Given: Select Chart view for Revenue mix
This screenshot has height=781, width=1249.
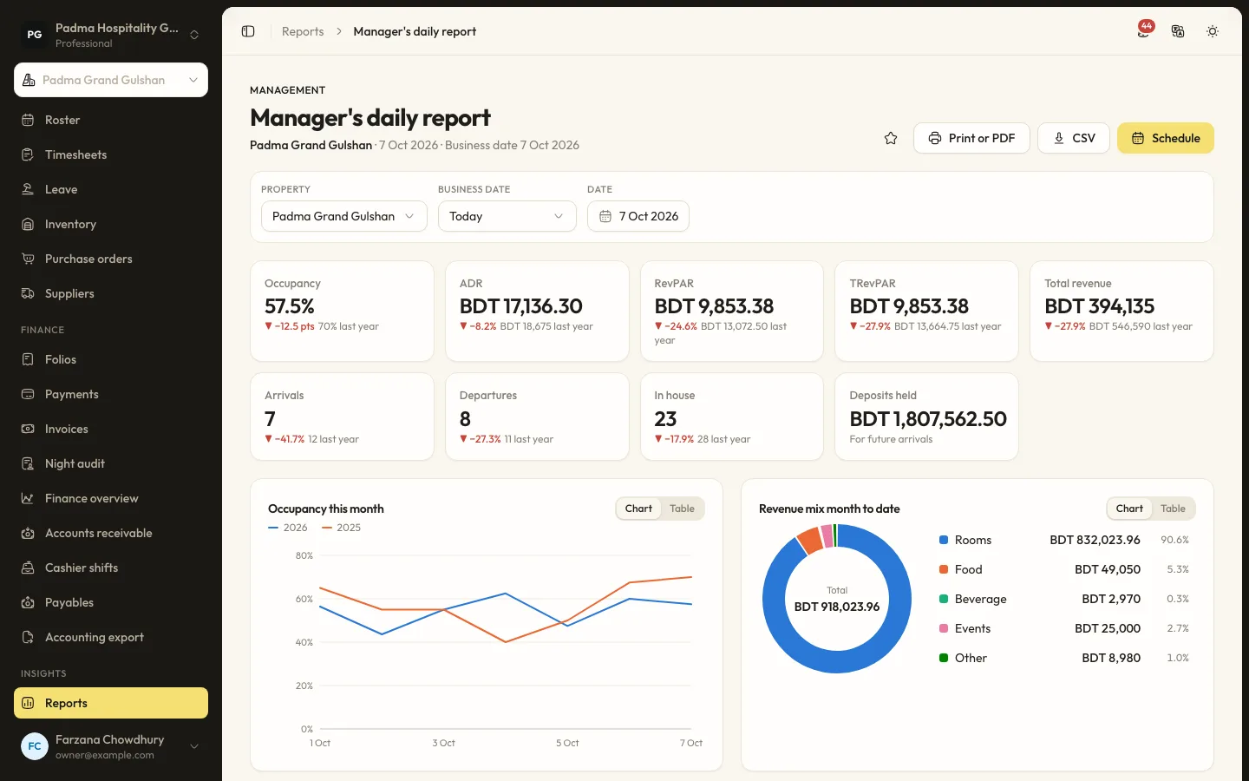Looking at the screenshot, I should pos(1129,509).
